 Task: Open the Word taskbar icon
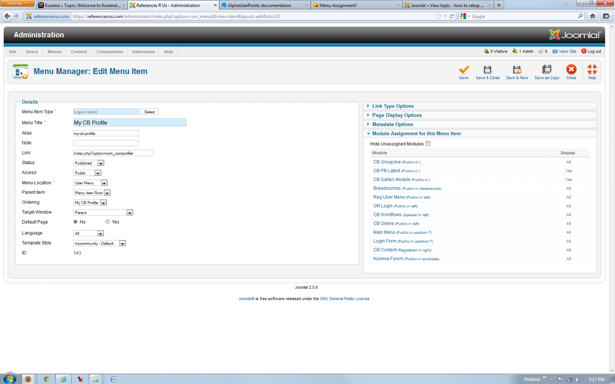(114, 379)
